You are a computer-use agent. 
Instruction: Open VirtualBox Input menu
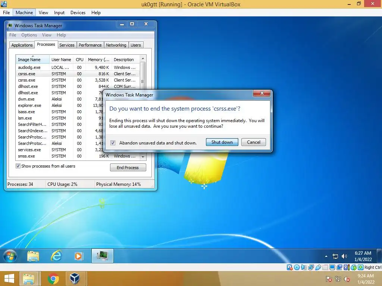pos(59,13)
